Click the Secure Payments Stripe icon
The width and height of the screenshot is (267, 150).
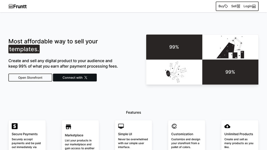(x=15, y=126)
